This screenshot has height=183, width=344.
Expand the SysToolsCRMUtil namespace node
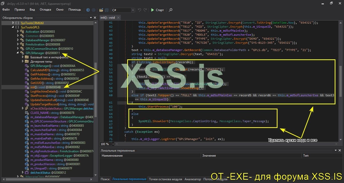13,23
